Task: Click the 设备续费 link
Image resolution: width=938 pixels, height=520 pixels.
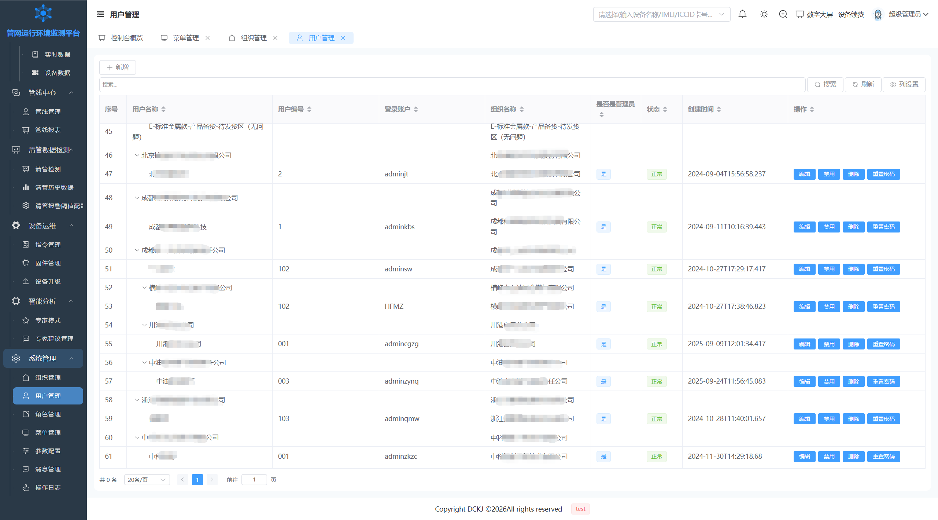Action: [851, 14]
